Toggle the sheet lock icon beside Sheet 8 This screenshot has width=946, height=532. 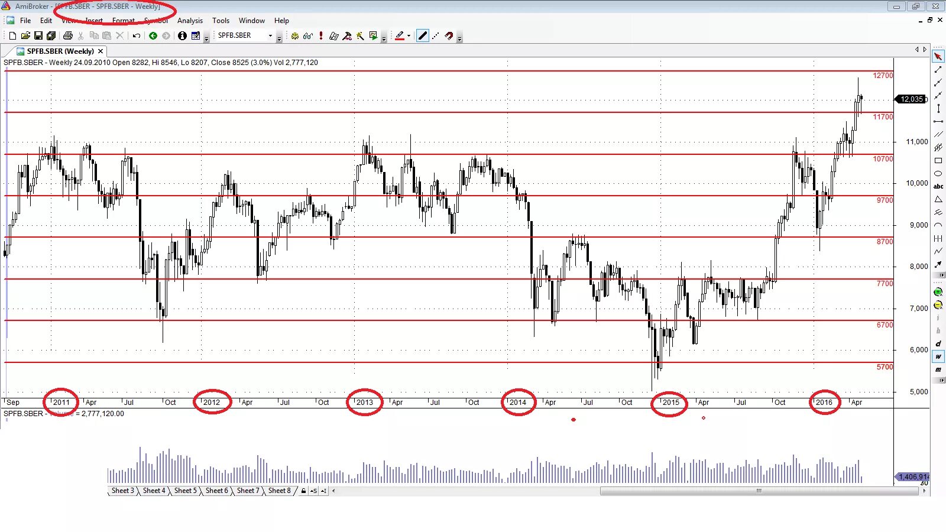303,491
